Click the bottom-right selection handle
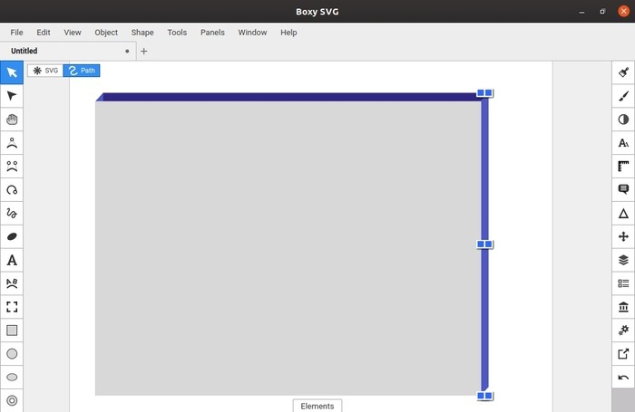635x412 pixels. [x=484, y=396]
